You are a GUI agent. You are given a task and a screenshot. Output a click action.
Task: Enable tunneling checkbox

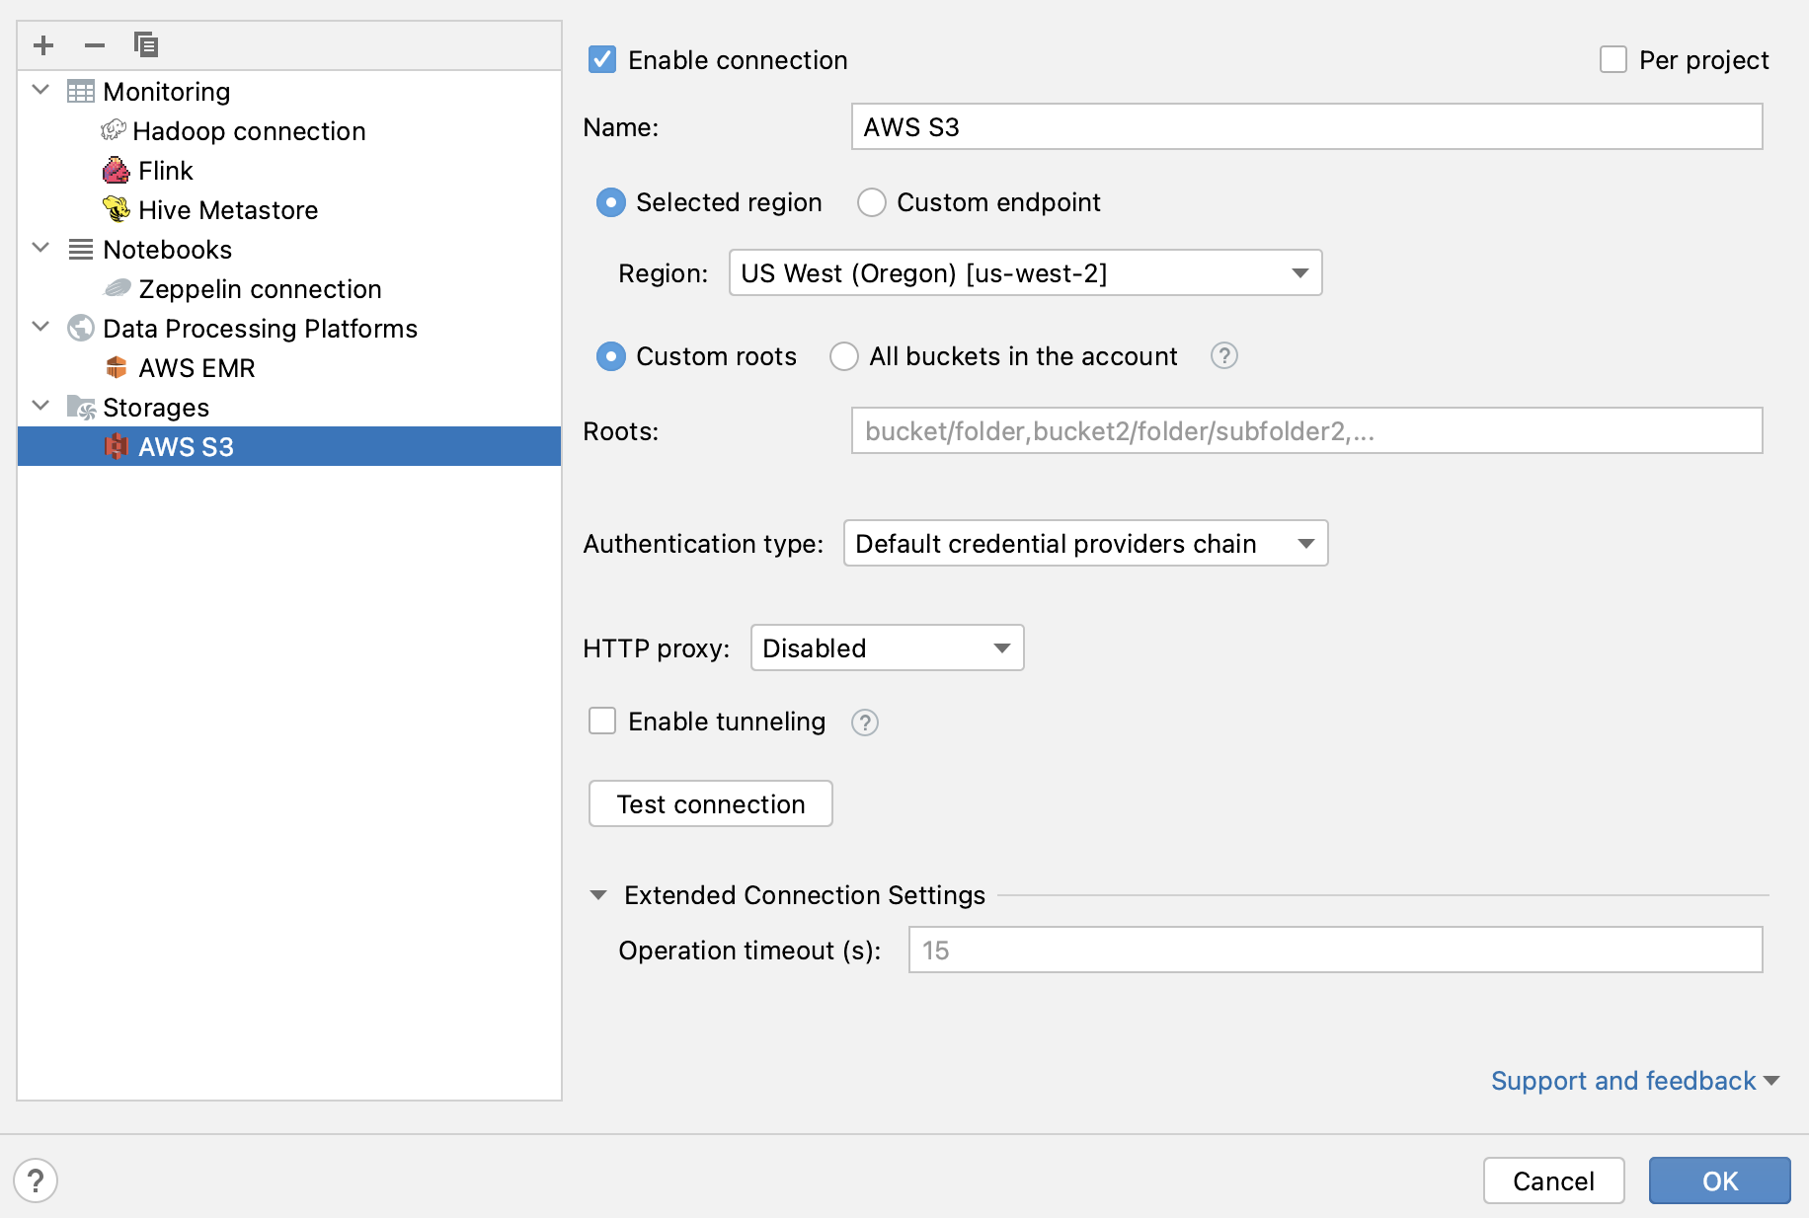point(602,721)
